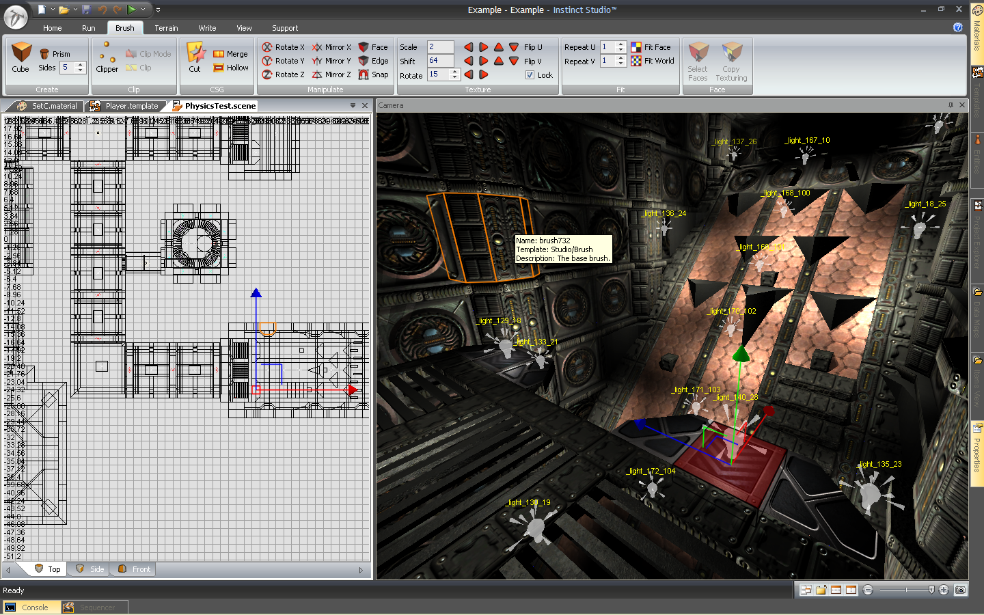Screen dimensions: 984x615
Task: Merge selected brushes
Action: point(230,54)
